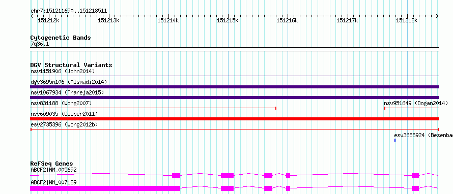453x194 pixels.
Task: Open variant label nsv1151906 (John2014)
Action: coord(63,71)
